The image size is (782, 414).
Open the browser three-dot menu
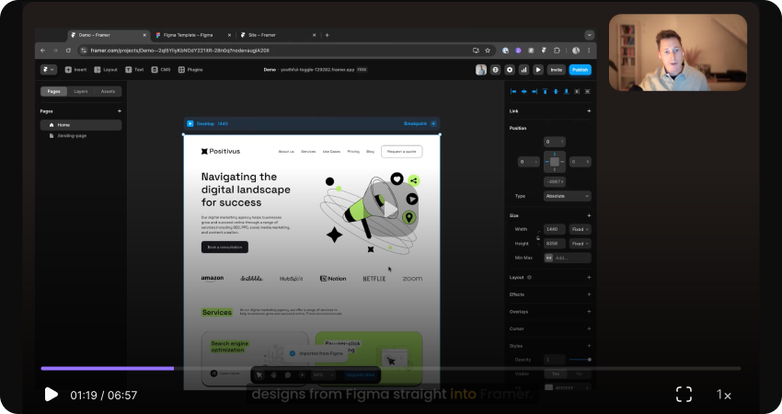pos(589,51)
